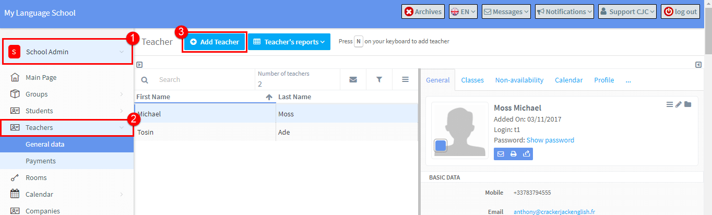Image resolution: width=712 pixels, height=215 pixels.
Task: Click the UK flag language icon
Action: [455, 11]
